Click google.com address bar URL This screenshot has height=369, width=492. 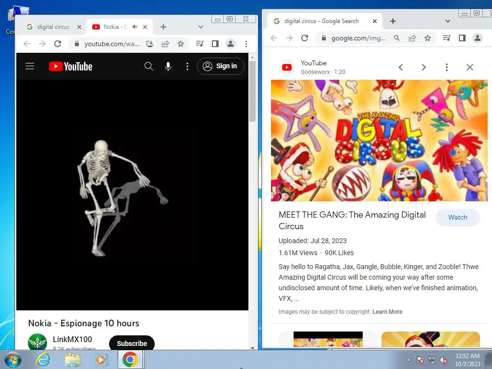point(358,38)
